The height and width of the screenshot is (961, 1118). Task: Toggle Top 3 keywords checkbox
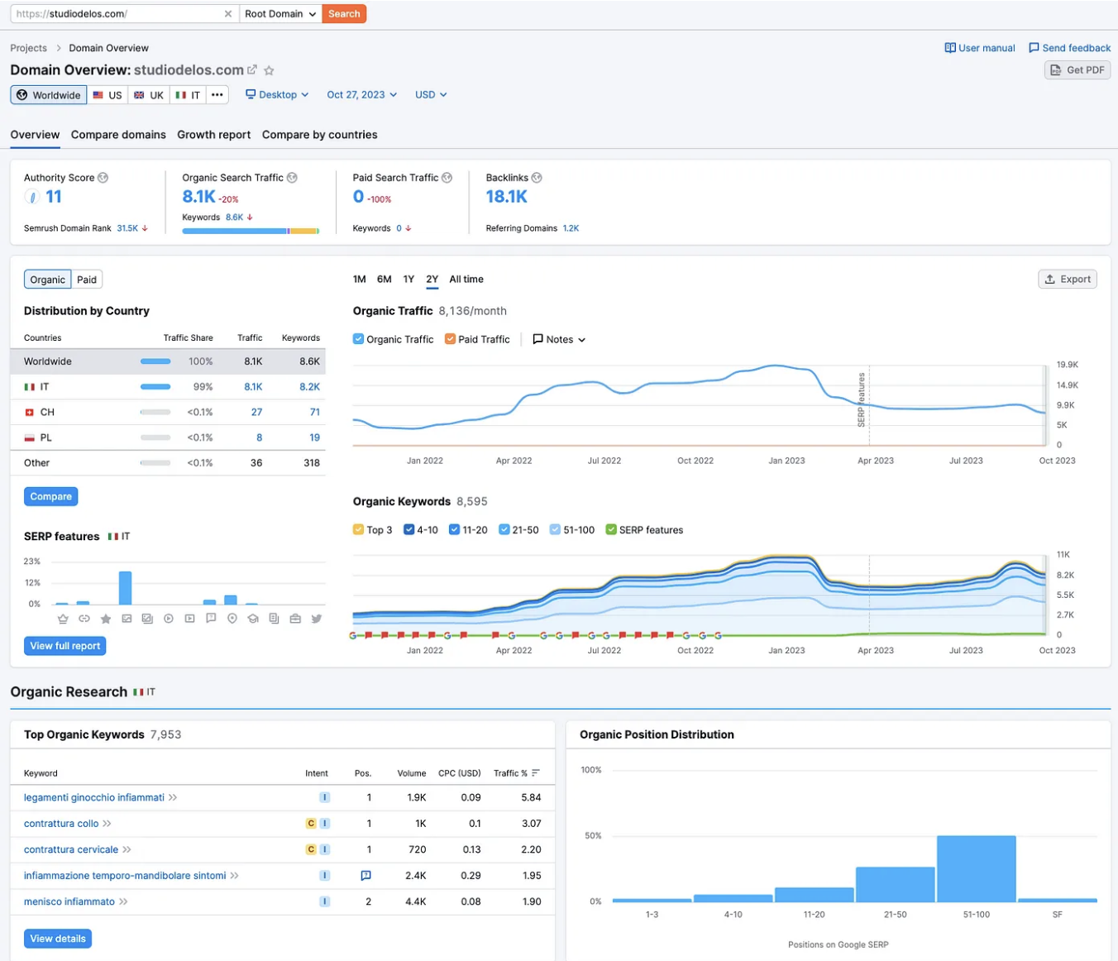click(x=358, y=530)
